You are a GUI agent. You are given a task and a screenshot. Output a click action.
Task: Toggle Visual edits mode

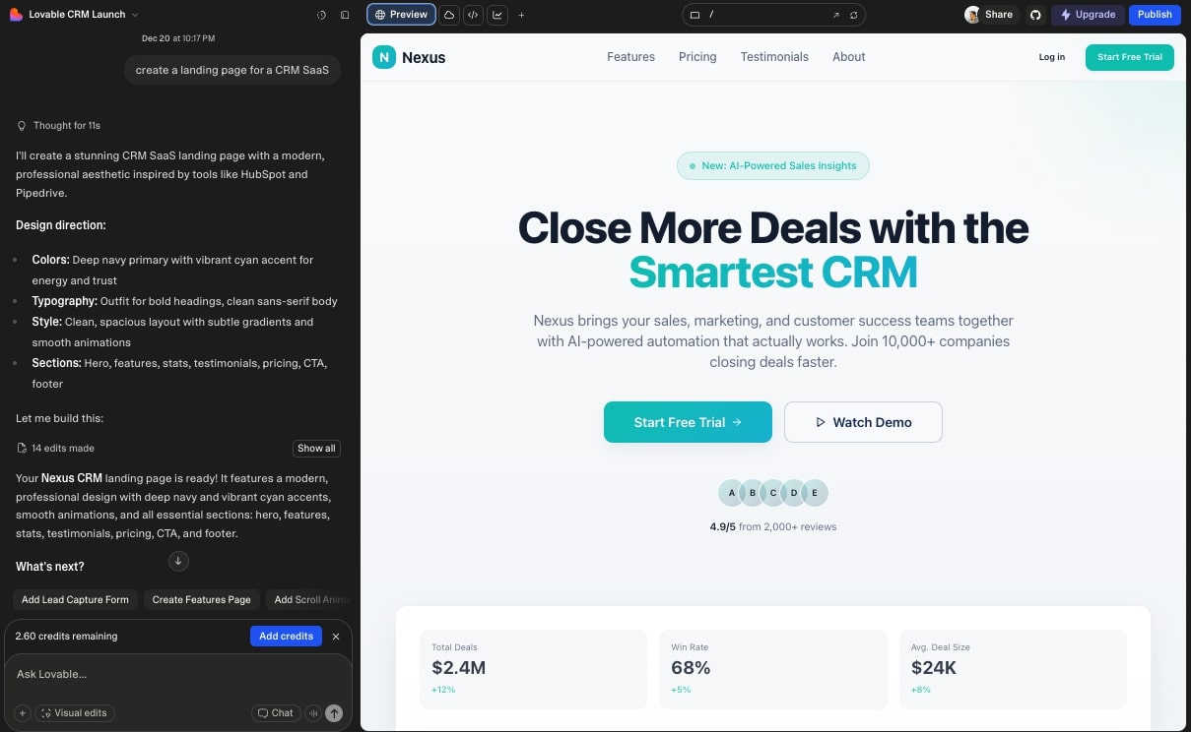[x=75, y=712]
